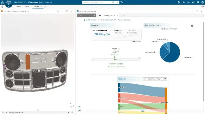
Task: Open the tag icon next to search
Action: coord(122,2)
